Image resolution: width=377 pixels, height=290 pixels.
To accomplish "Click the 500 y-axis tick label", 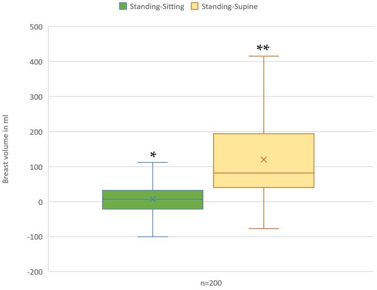I will (36, 27).
